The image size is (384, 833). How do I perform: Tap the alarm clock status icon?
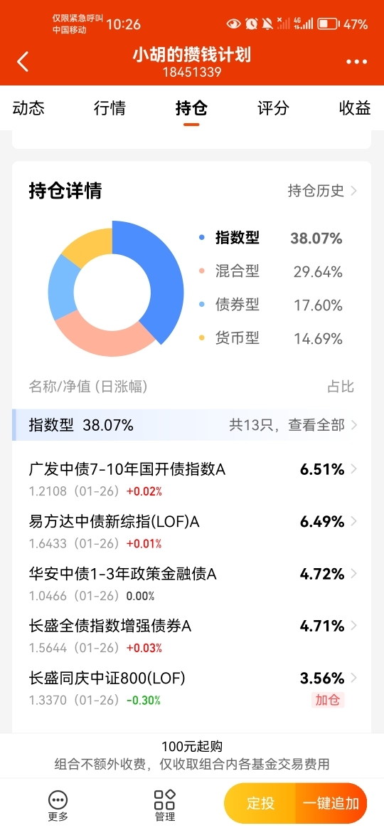251,24
